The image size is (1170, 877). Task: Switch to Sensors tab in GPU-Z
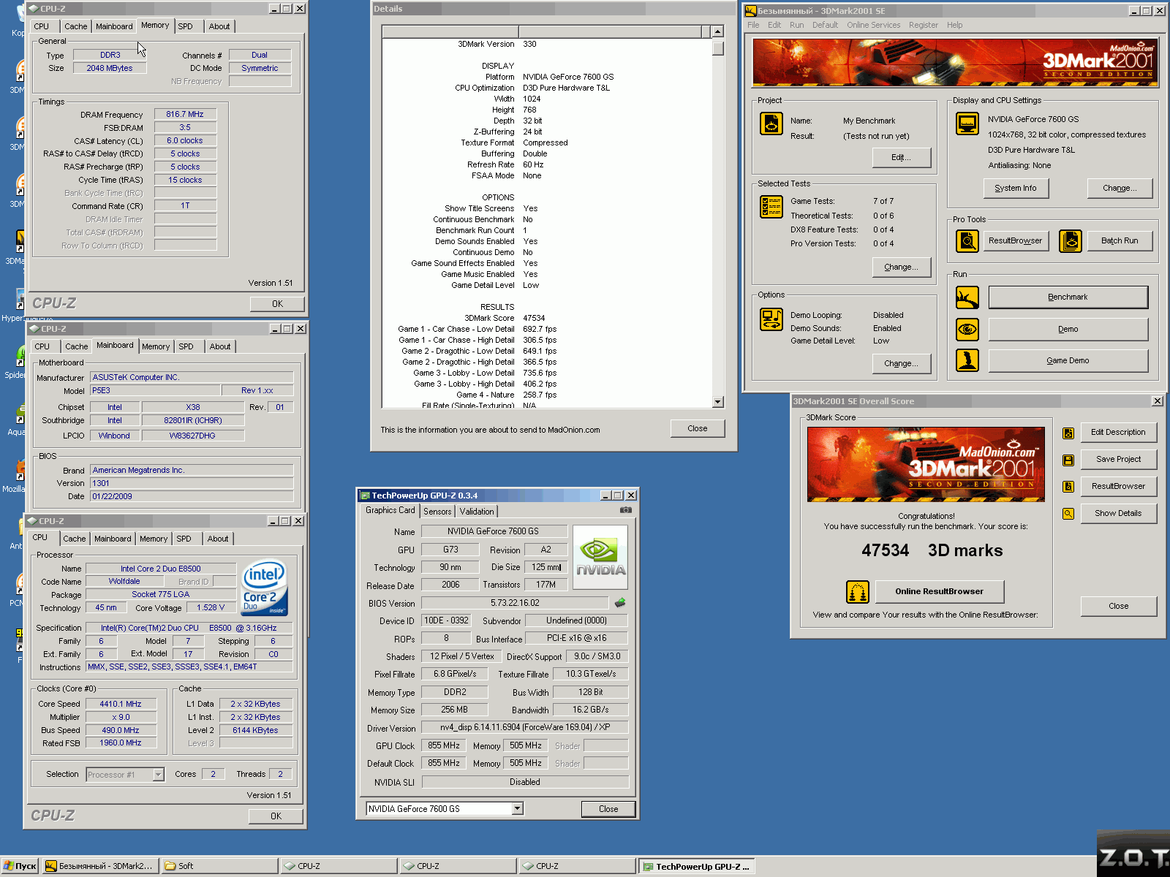click(437, 512)
